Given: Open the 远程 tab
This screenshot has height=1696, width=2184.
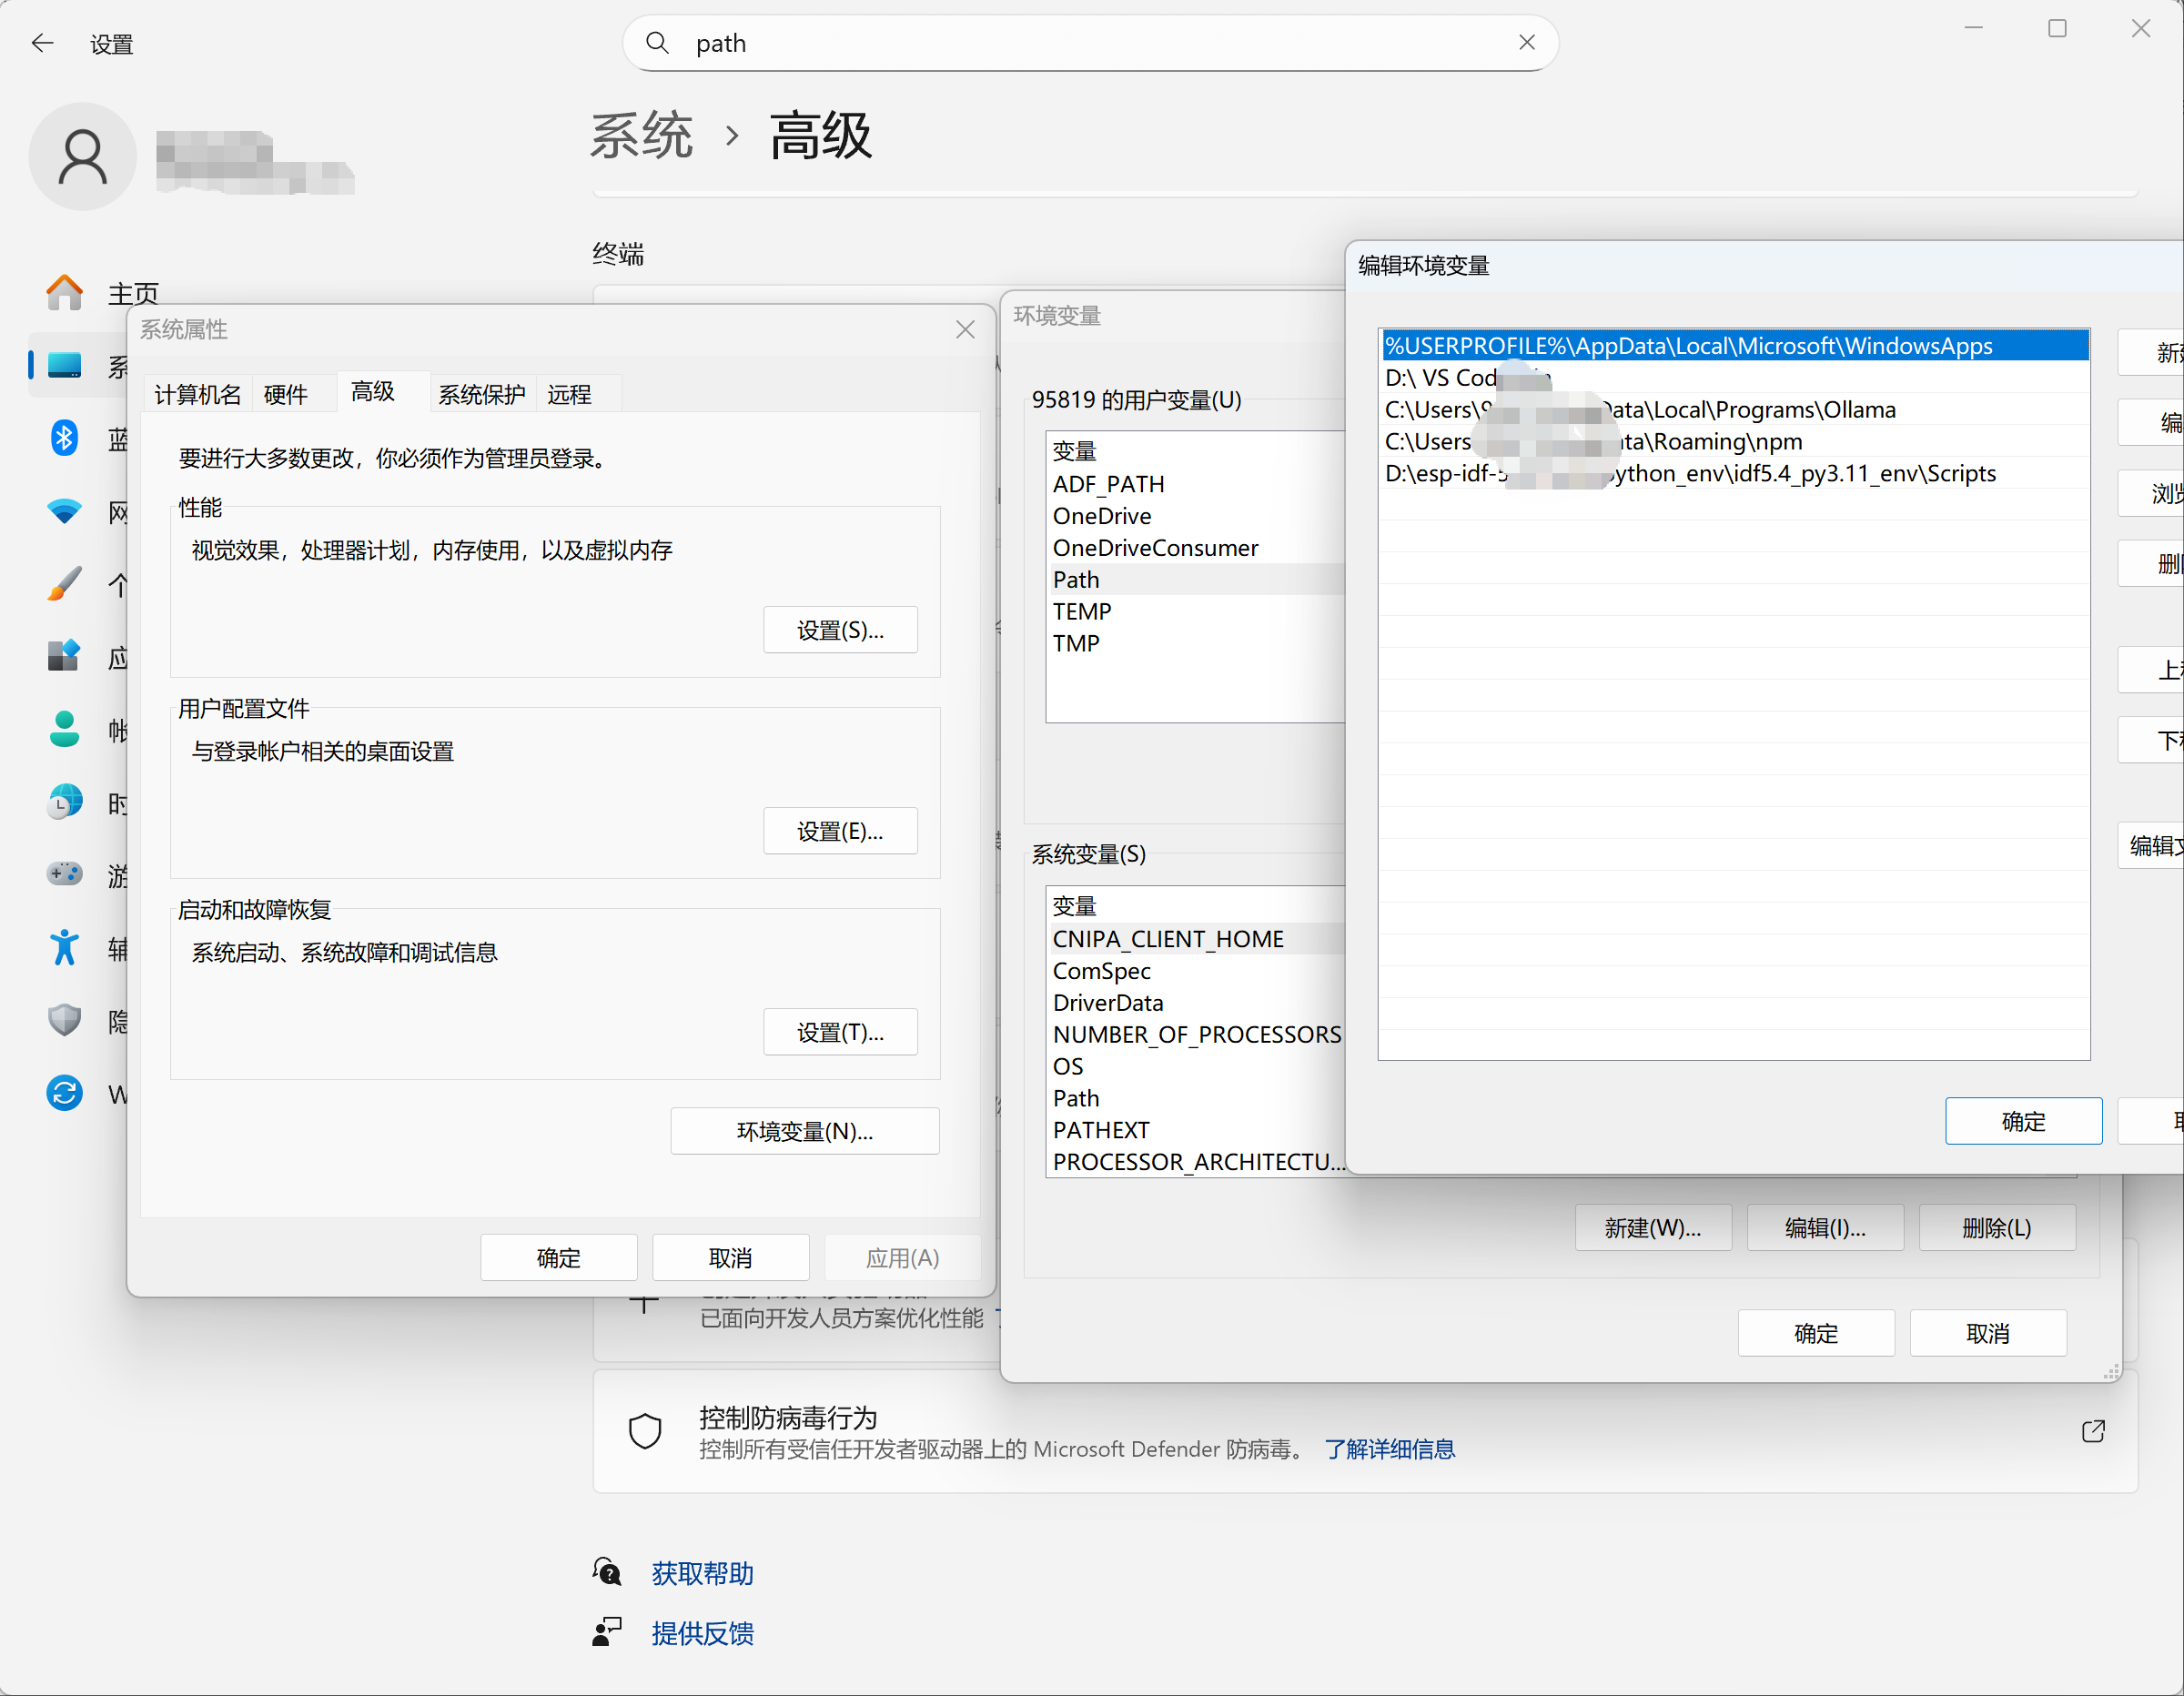Looking at the screenshot, I should [569, 394].
